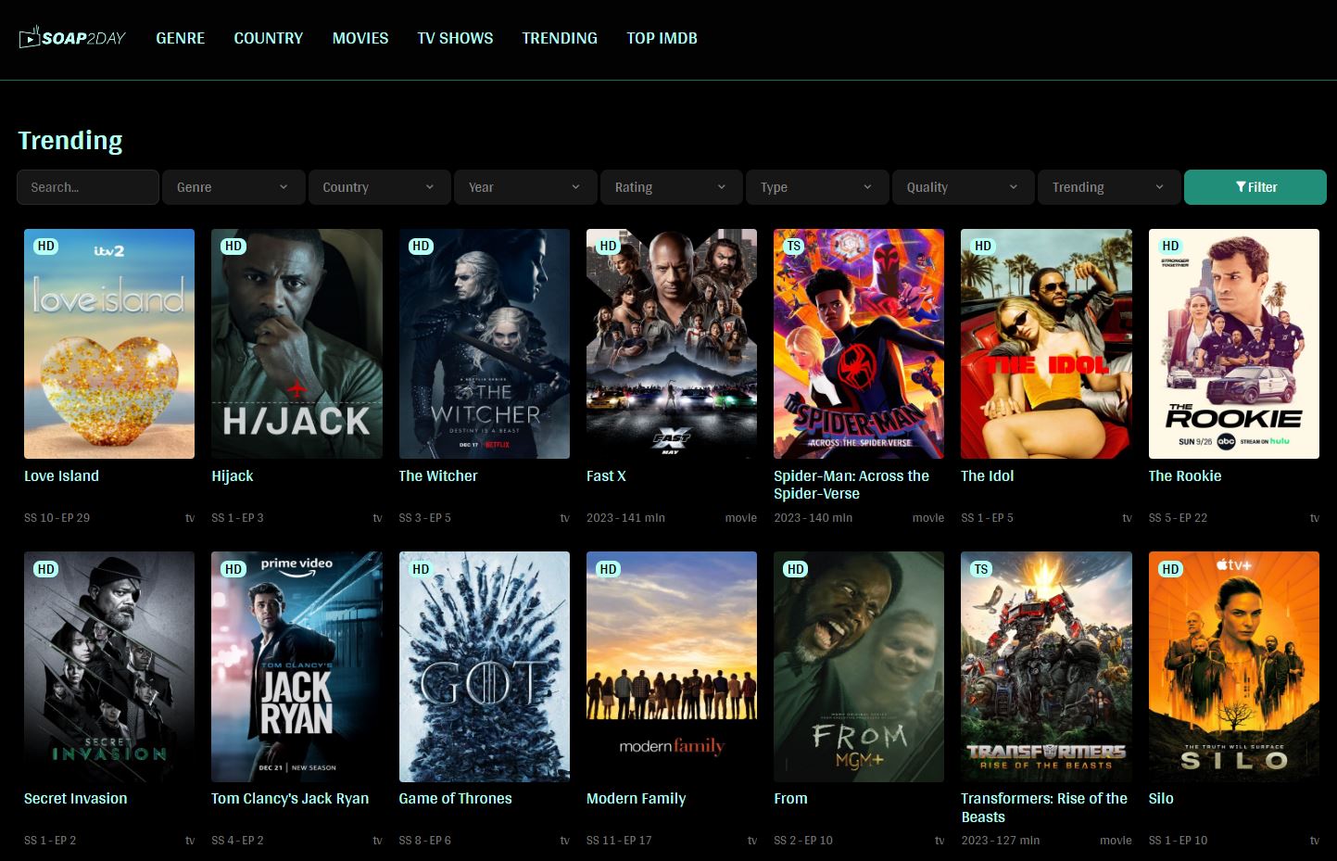
Task: Open the Quality filter dropdown
Action: pyautogui.click(x=963, y=187)
